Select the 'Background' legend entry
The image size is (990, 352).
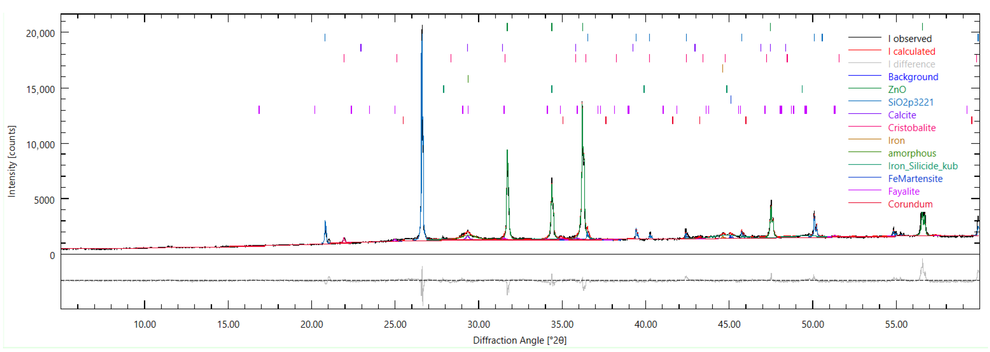pyautogui.click(x=913, y=76)
